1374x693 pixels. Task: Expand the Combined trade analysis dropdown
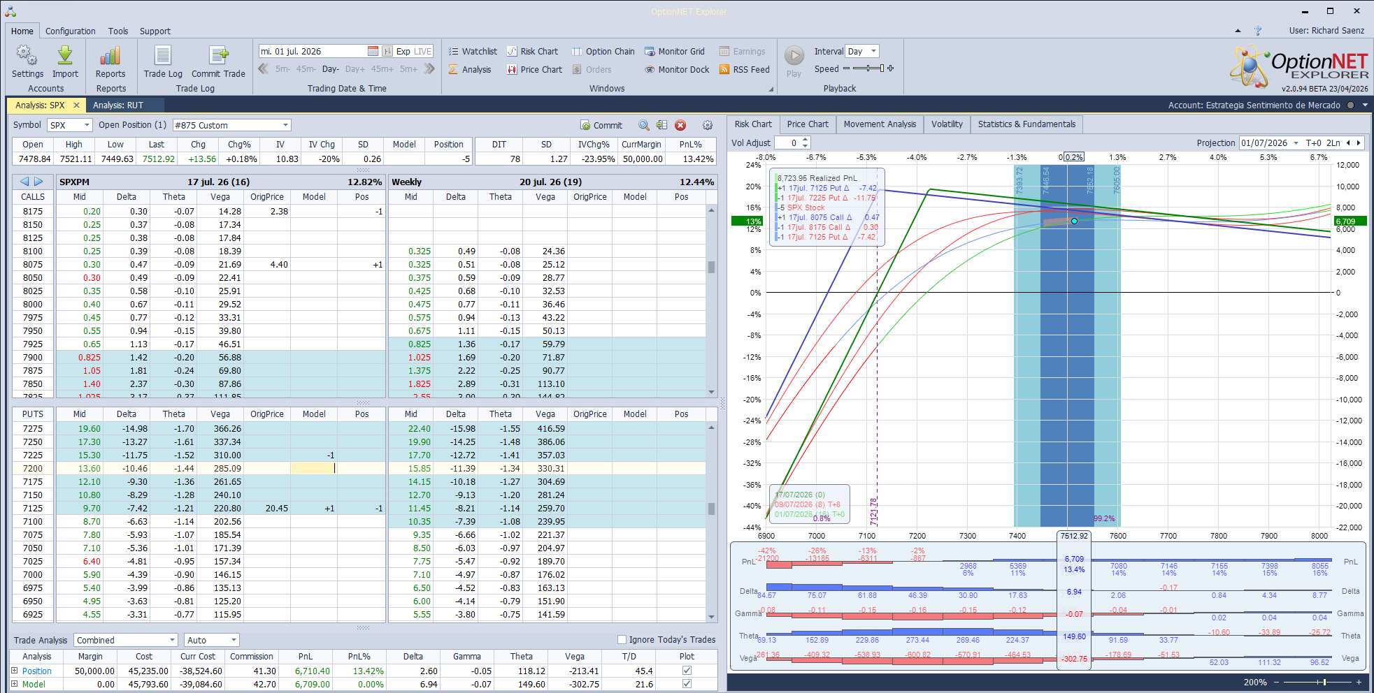(x=127, y=640)
